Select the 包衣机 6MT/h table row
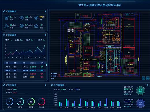The width and height of the screenshot is (150, 112). pos(25,77)
